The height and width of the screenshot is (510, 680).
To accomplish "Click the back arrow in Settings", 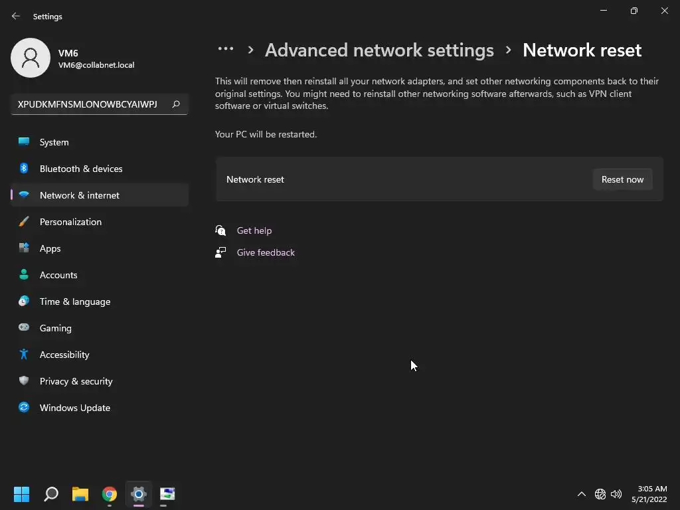I will [16, 16].
